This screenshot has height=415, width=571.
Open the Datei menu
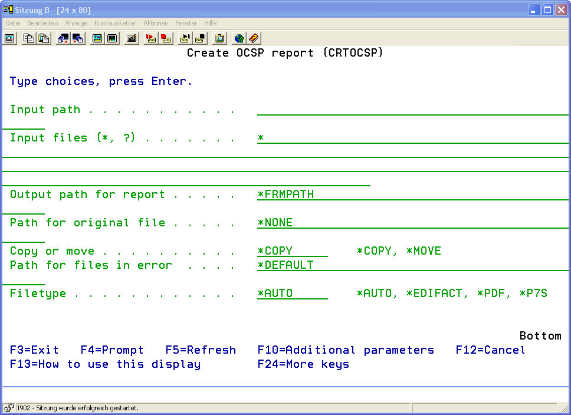click(13, 23)
